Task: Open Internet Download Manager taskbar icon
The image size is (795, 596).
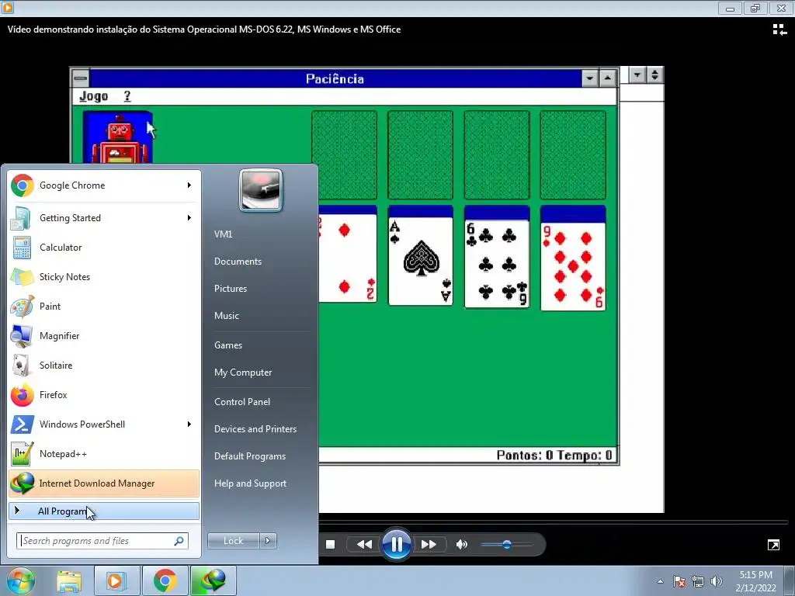Action: pyautogui.click(x=213, y=580)
